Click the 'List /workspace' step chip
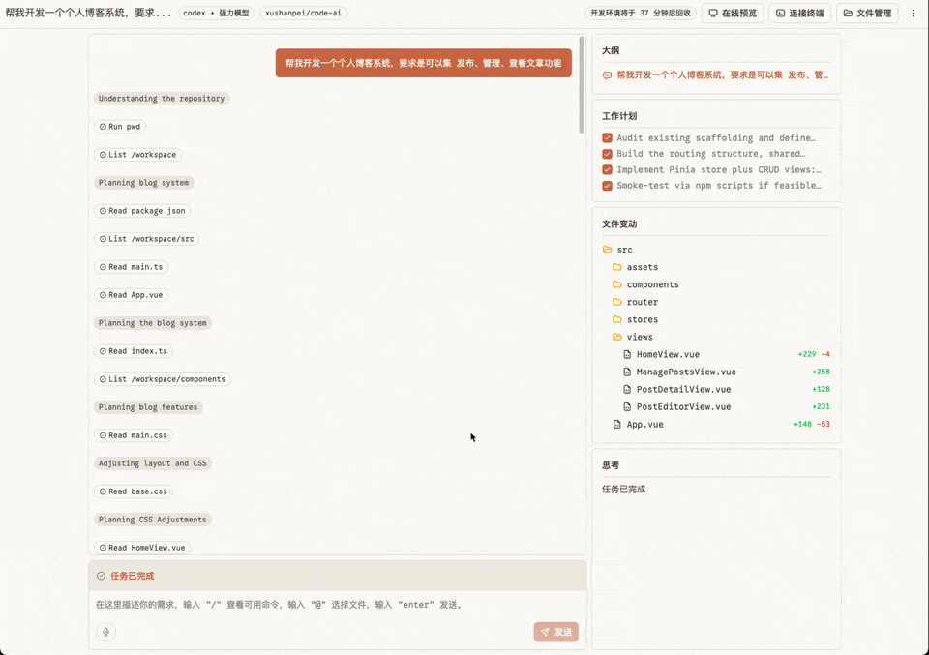This screenshot has height=655, width=929. click(137, 155)
